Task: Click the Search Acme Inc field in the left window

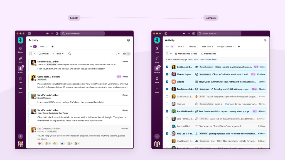Action: click(x=82, y=34)
